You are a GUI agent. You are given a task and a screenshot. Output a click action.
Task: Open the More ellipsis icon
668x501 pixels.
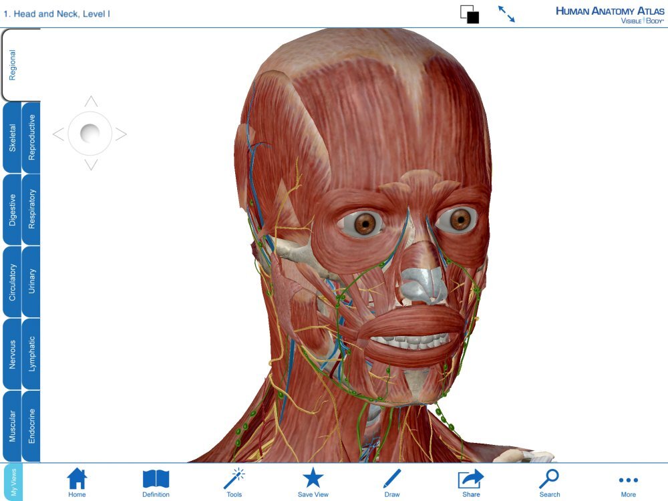(629, 480)
